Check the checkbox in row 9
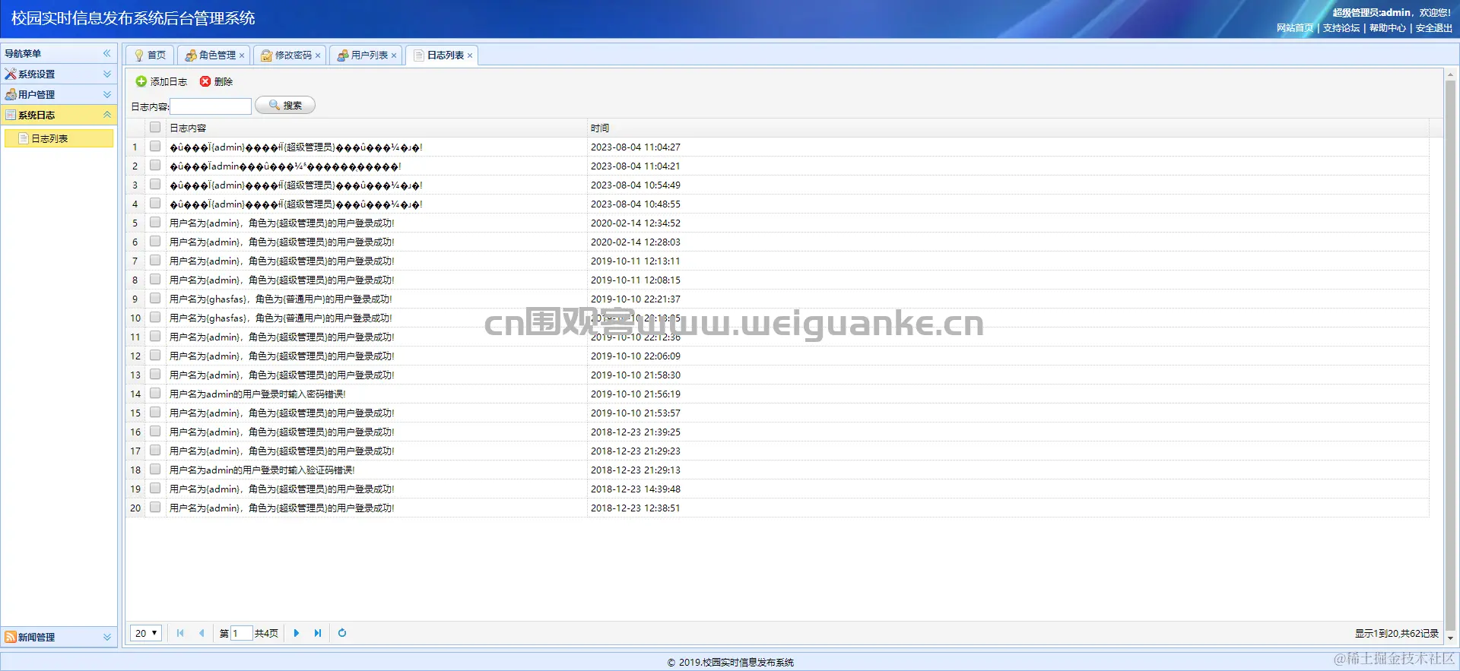This screenshot has width=1460, height=671. 155,299
